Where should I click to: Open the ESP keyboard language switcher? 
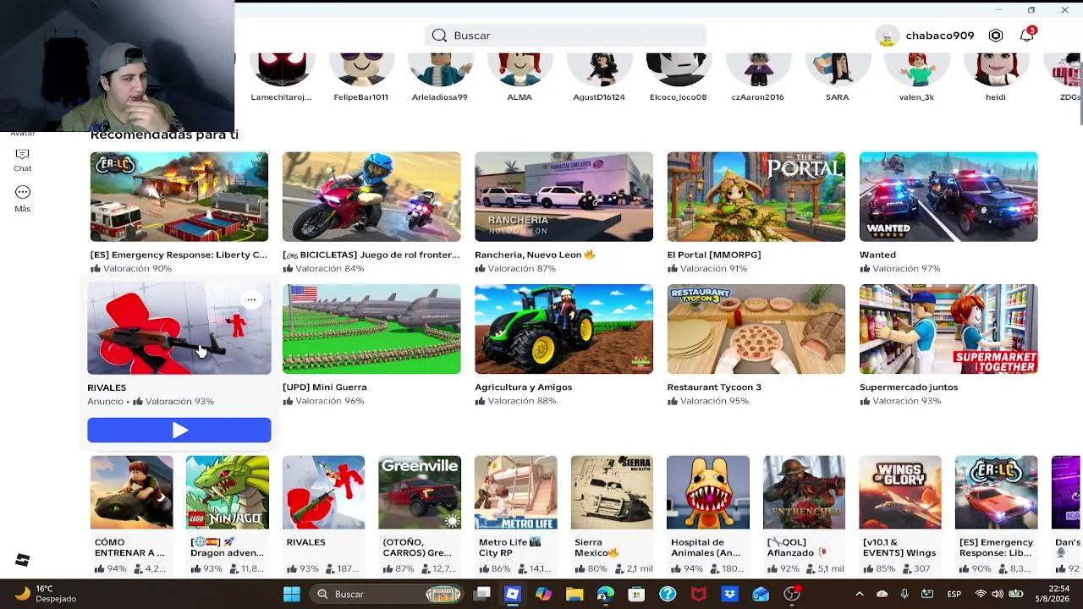coord(954,594)
